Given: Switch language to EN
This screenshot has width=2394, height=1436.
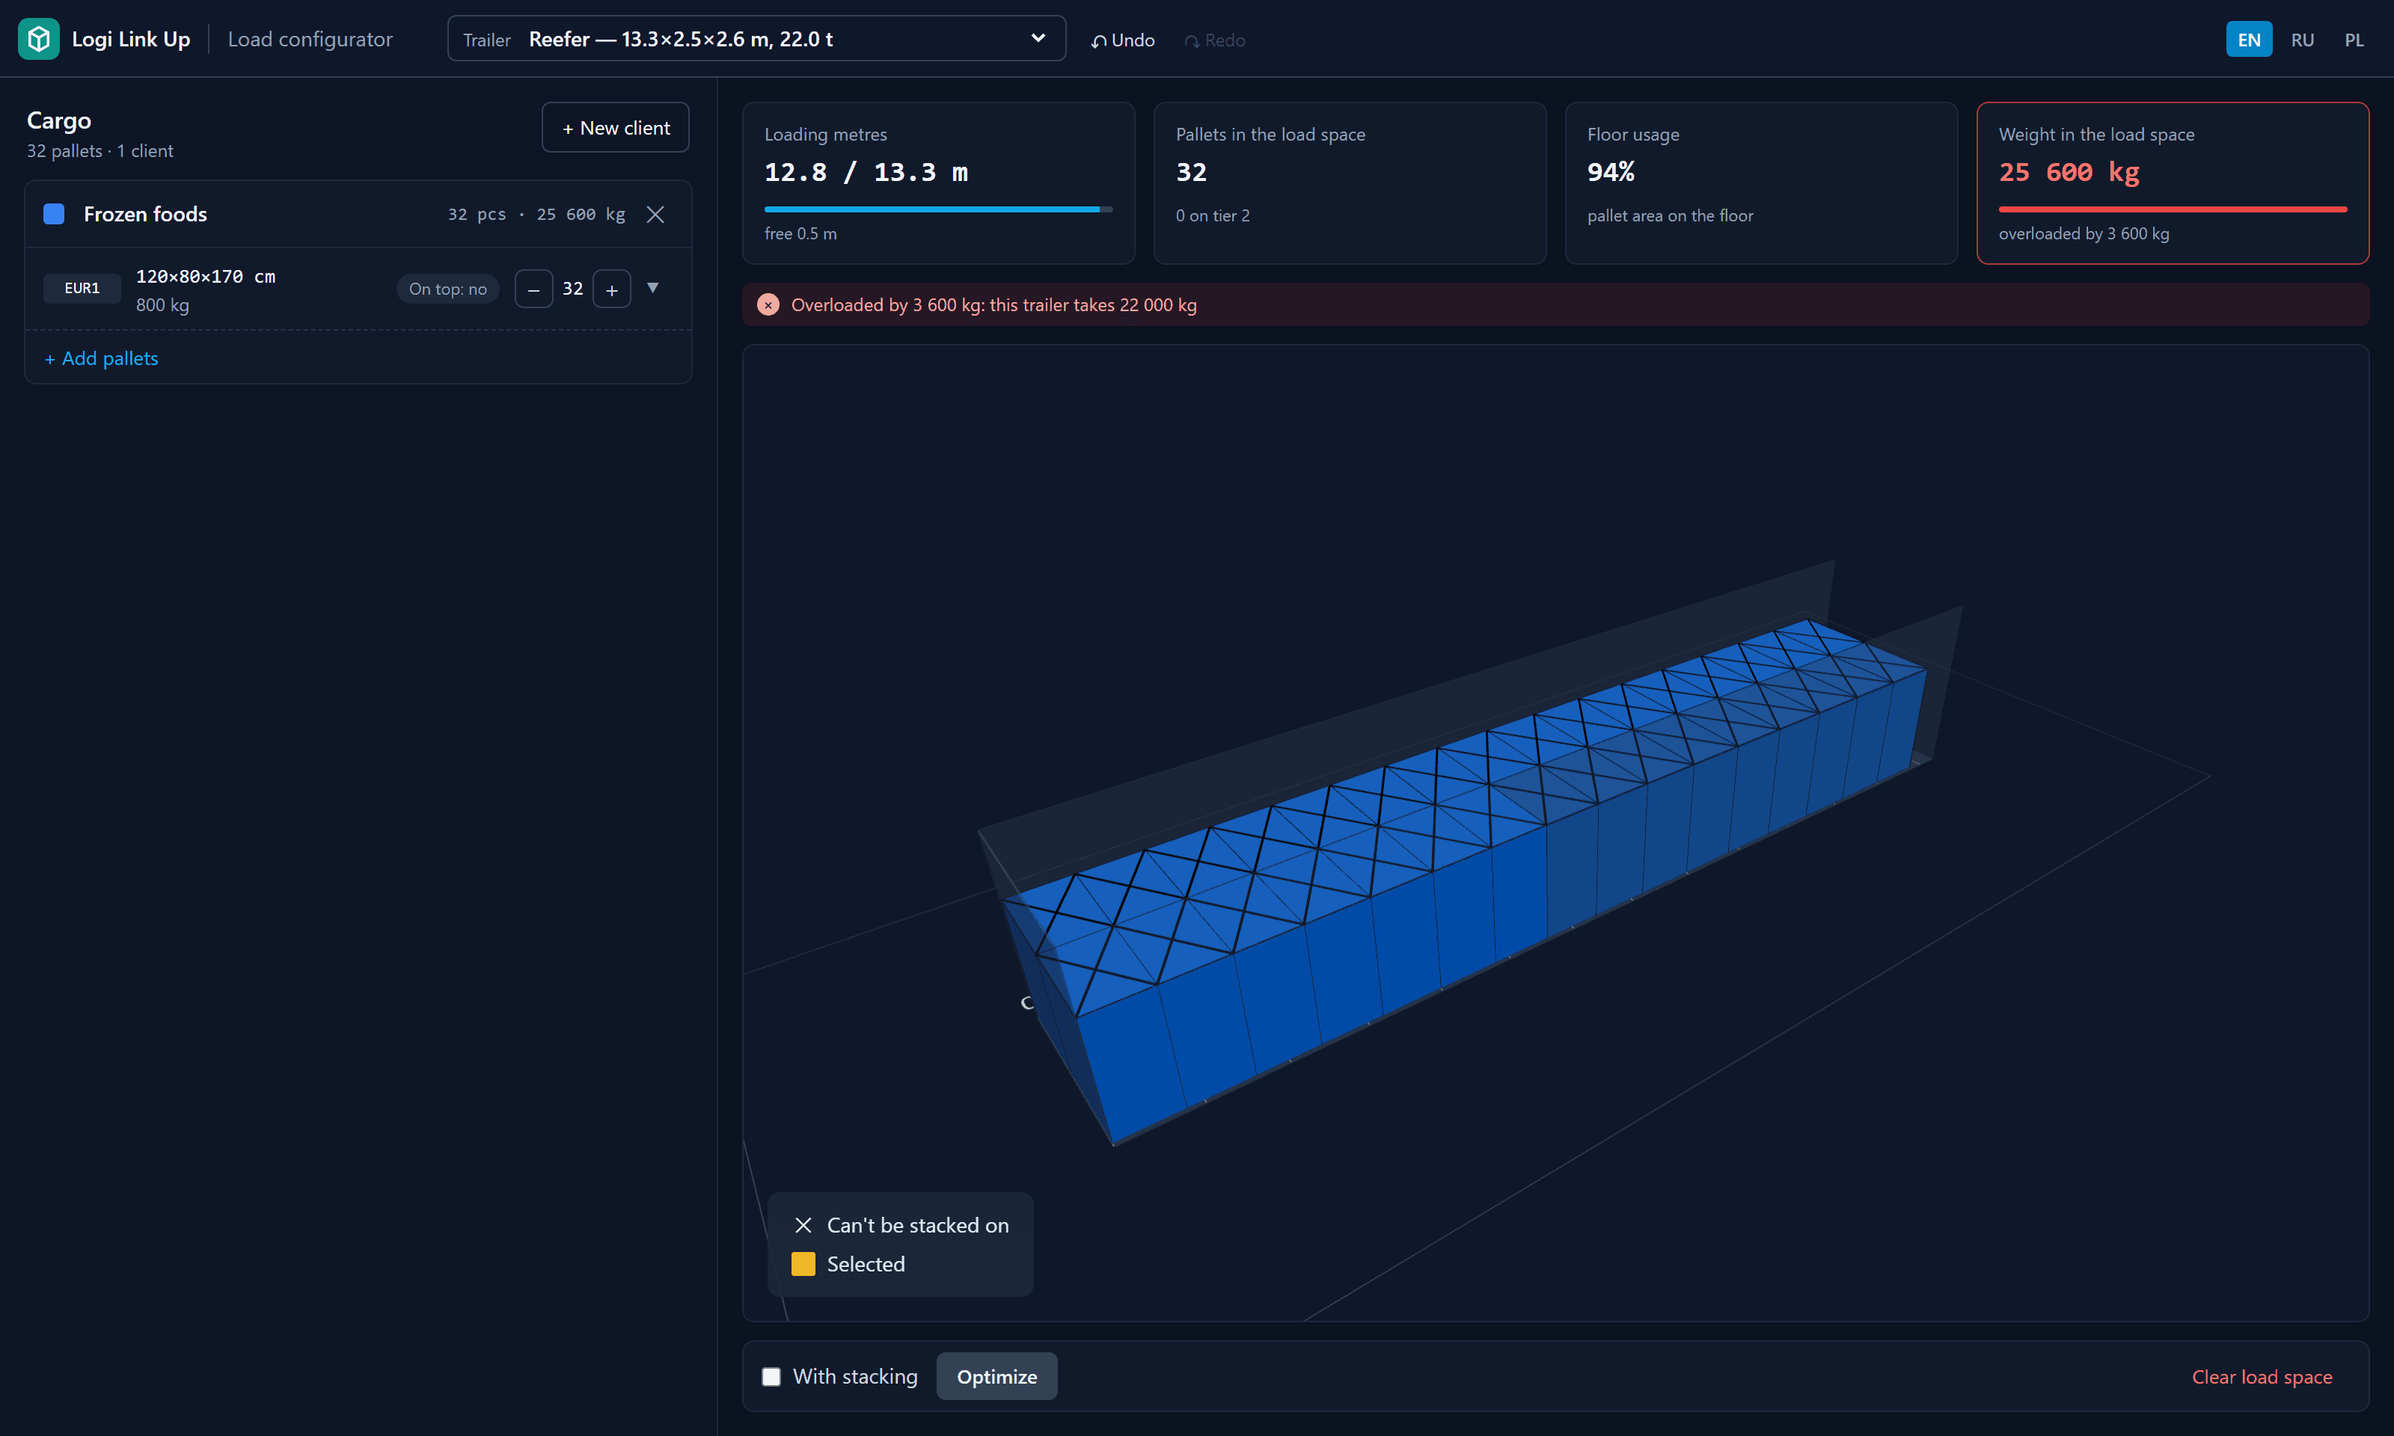Looking at the screenshot, I should tap(2249, 40).
